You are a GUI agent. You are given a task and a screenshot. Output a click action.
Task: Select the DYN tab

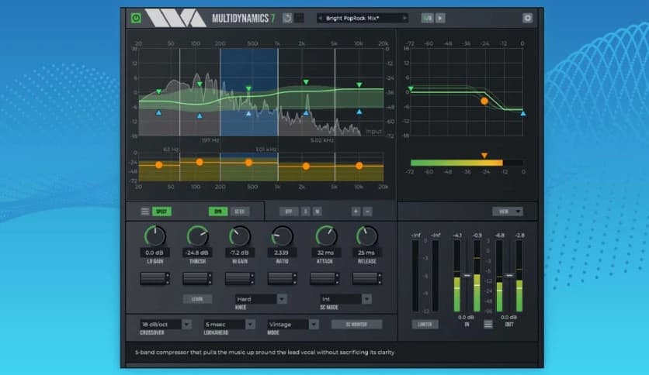pyautogui.click(x=217, y=212)
